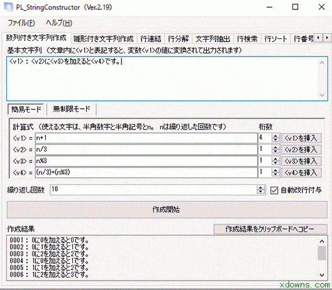
Task: Focus the <v4> formula field (n/3)+(n%3)
Action: click(x=147, y=172)
